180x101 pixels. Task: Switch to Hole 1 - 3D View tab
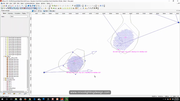37,11
